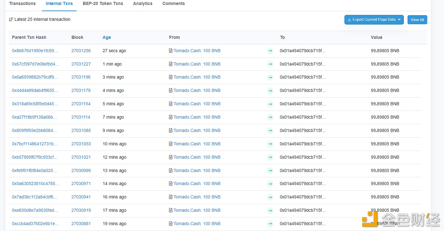Click sort icon beside Latest 25 internal transaction
The width and height of the screenshot is (444, 231).
[11, 19]
